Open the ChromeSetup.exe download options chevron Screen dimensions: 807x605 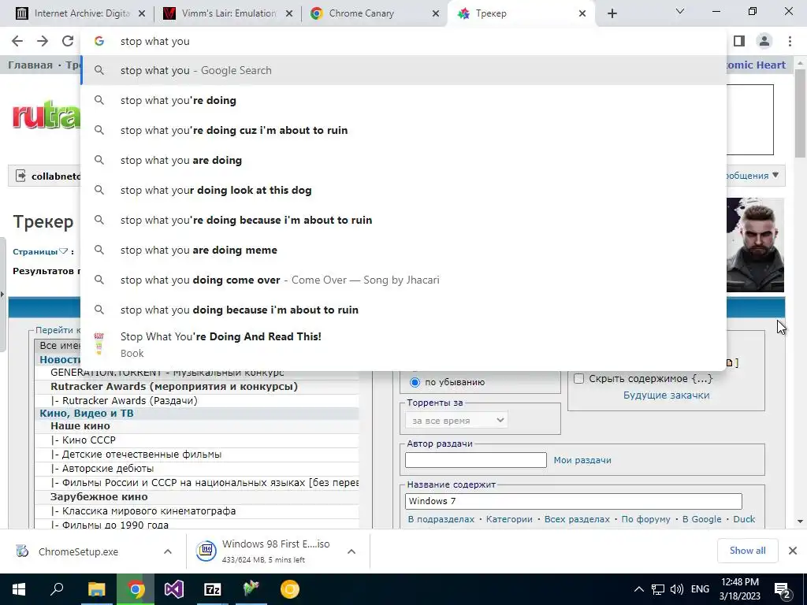coord(168,551)
